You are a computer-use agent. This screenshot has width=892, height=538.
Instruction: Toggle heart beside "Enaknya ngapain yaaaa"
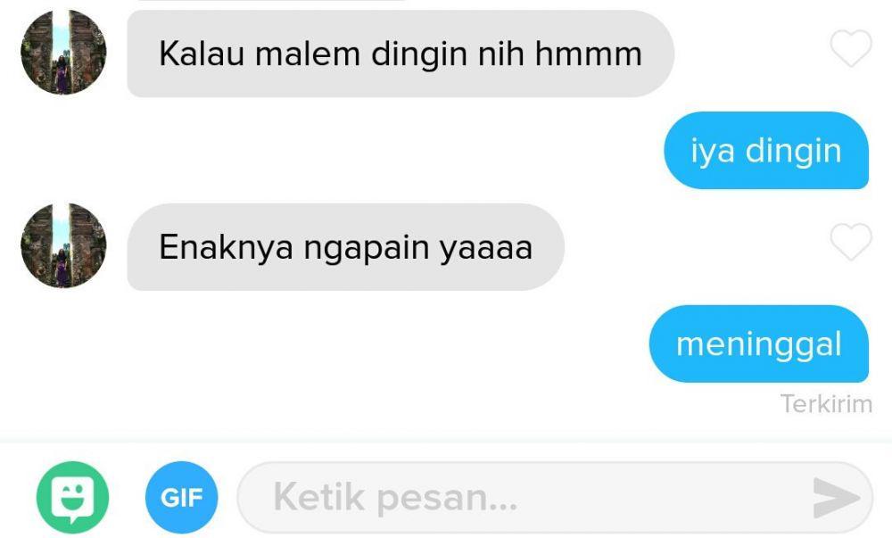[851, 242]
